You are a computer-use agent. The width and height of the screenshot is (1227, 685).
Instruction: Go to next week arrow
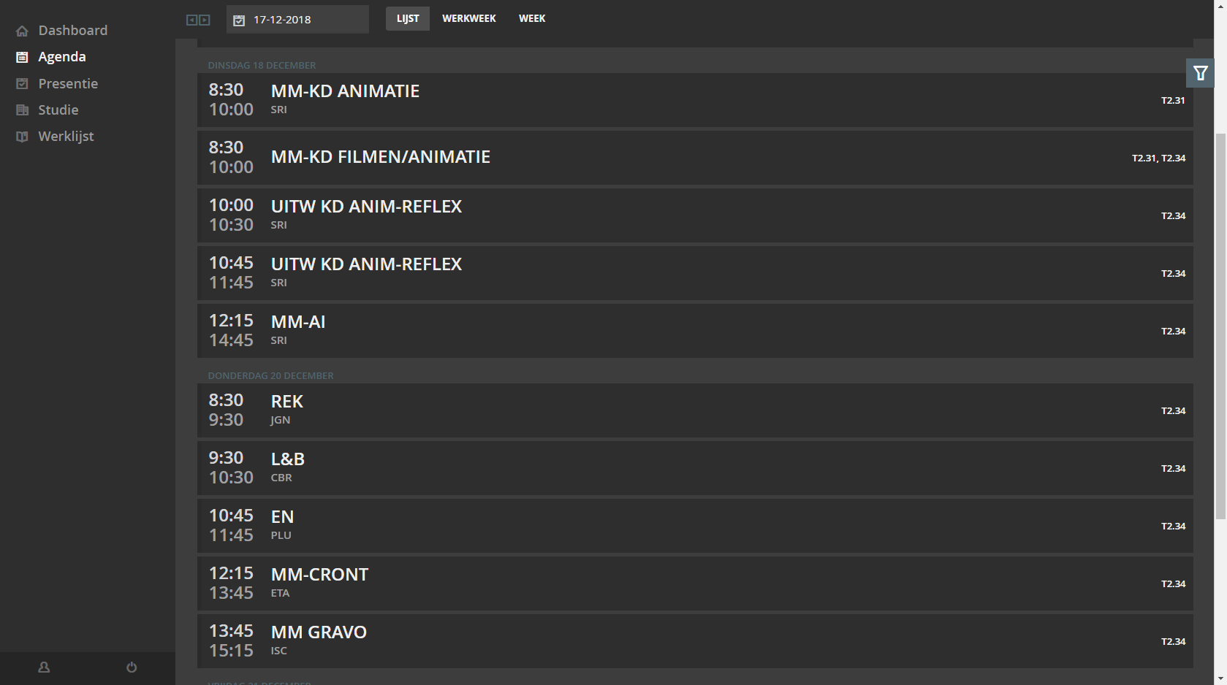205,20
